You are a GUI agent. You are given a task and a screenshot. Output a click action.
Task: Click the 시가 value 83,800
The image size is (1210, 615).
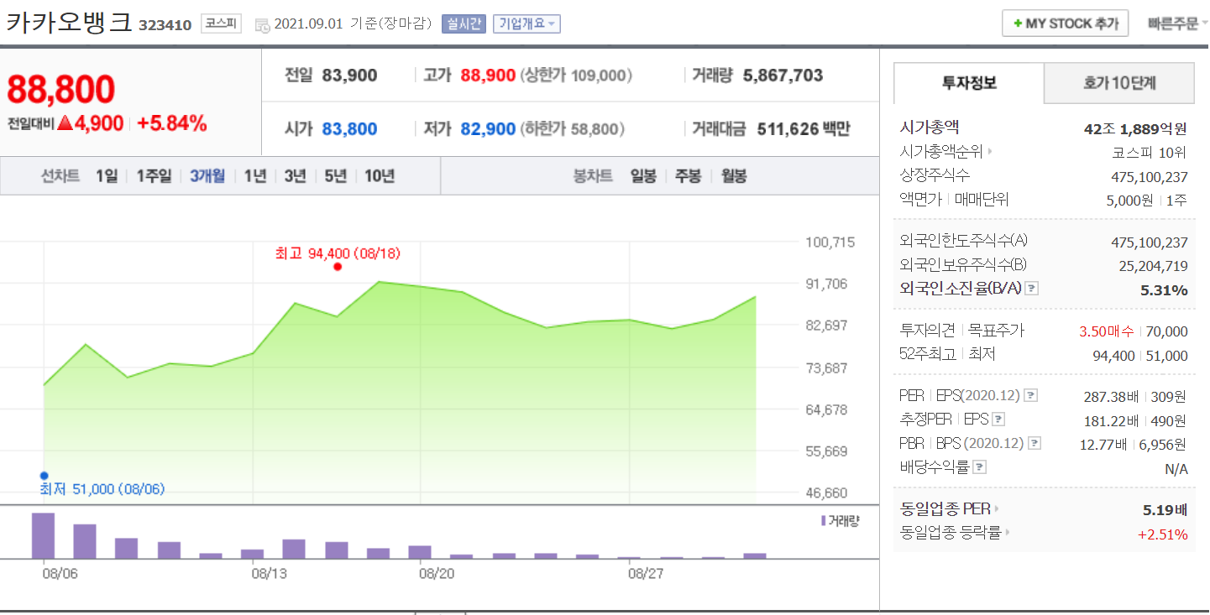pos(349,129)
